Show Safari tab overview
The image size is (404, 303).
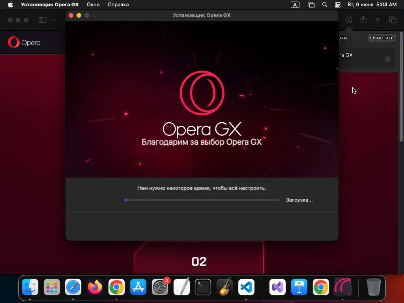[x=393, y=20]
